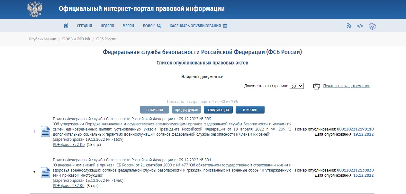Image resolution: width=406 pixels, height=194 pixels.
Task: Open document icon for order № 595
Action: point(45,131)
